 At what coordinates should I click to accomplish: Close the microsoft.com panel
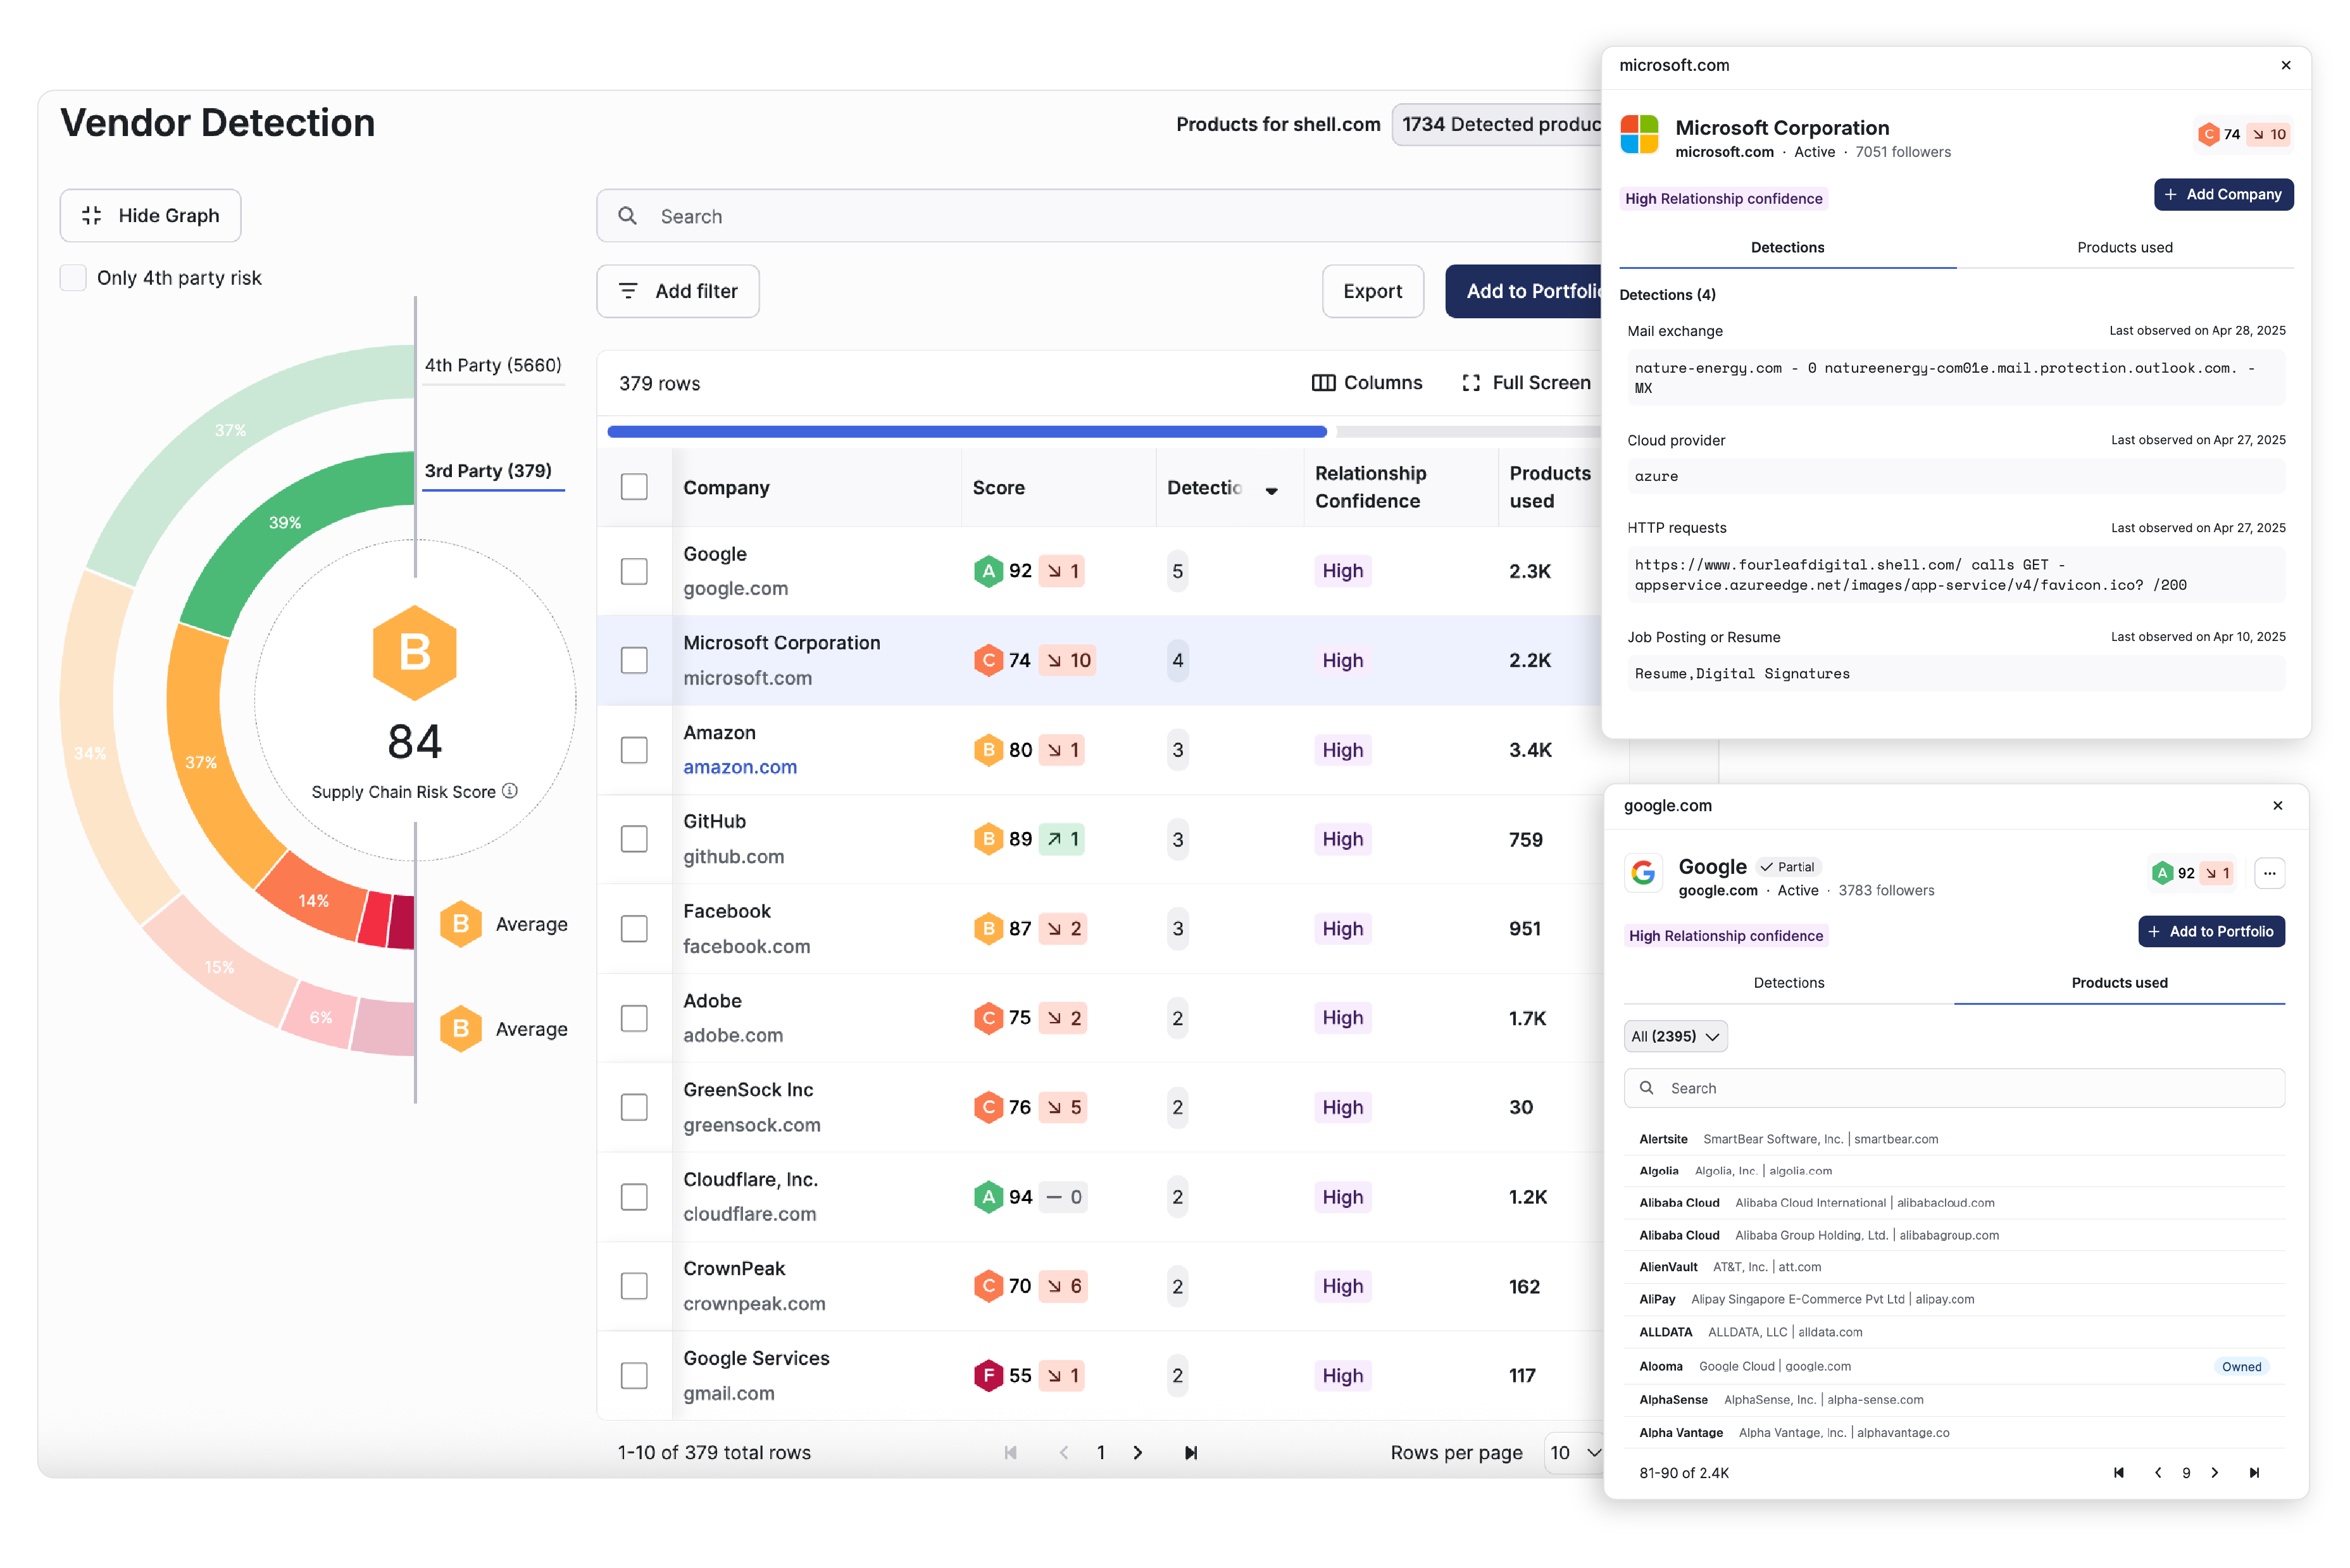point(2285,65)
